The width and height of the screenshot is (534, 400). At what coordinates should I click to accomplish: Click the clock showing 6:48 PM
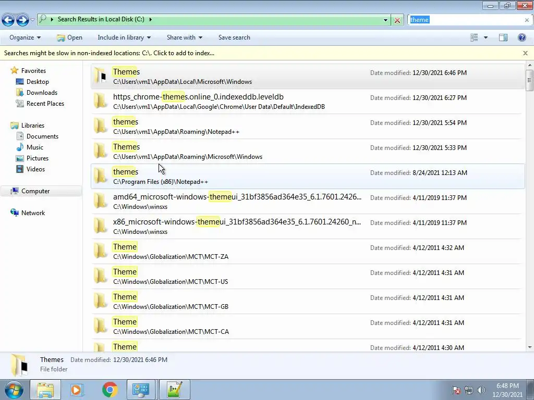tap(507, 390)
